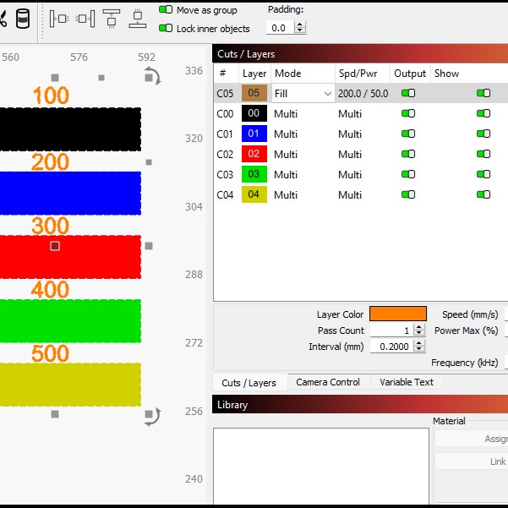This screenshot has height=508, width=508.
Task: Click the top-right rotate handle on canvas
Action: coord(152,76)
